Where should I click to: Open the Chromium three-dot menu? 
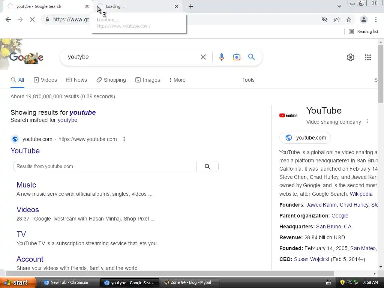coord(376,19)
